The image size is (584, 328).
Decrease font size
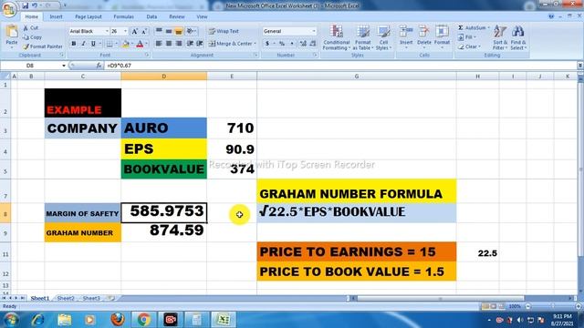[144, 31]
